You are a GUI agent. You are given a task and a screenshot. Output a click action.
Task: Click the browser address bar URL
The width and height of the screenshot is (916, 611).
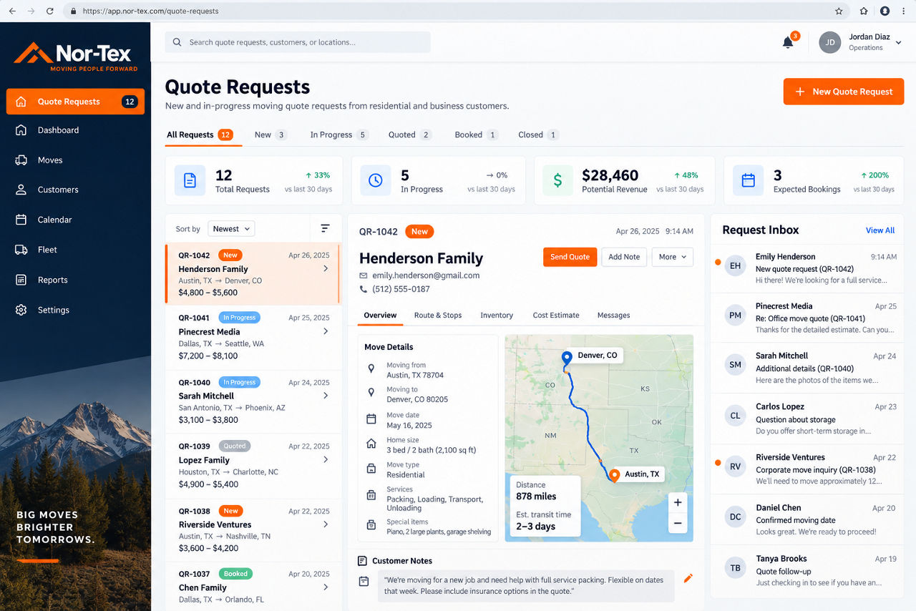click(150, 11)
